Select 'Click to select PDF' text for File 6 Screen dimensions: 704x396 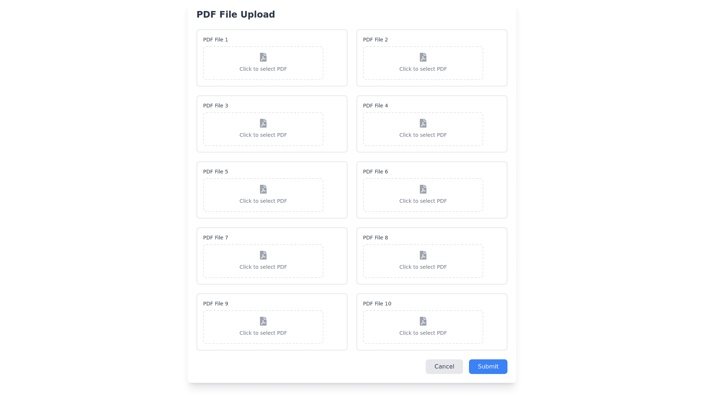click(x=423, y=201)
